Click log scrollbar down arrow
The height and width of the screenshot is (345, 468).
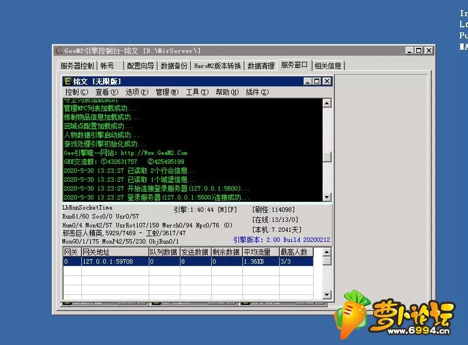coord(327,197)
